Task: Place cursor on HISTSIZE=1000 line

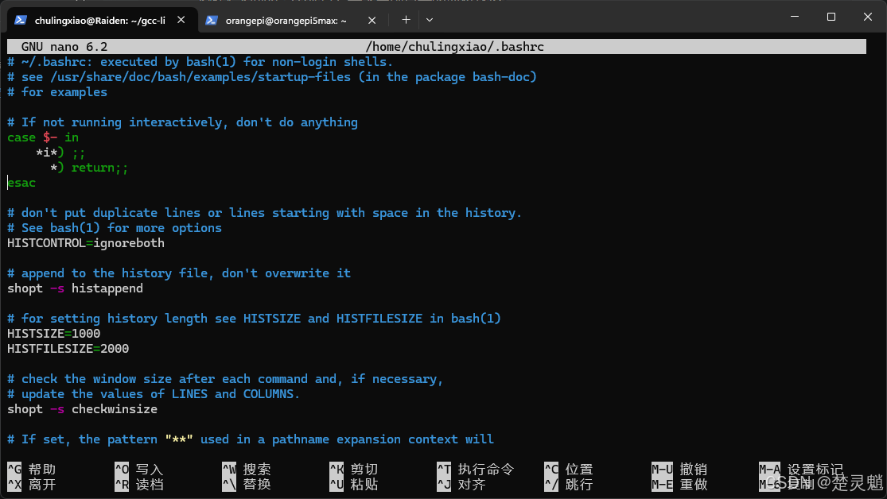Action: [x=54, y=334]
